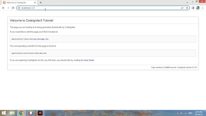
Task: Open the Chrome three-dot menu
Action: coord(203,8)
